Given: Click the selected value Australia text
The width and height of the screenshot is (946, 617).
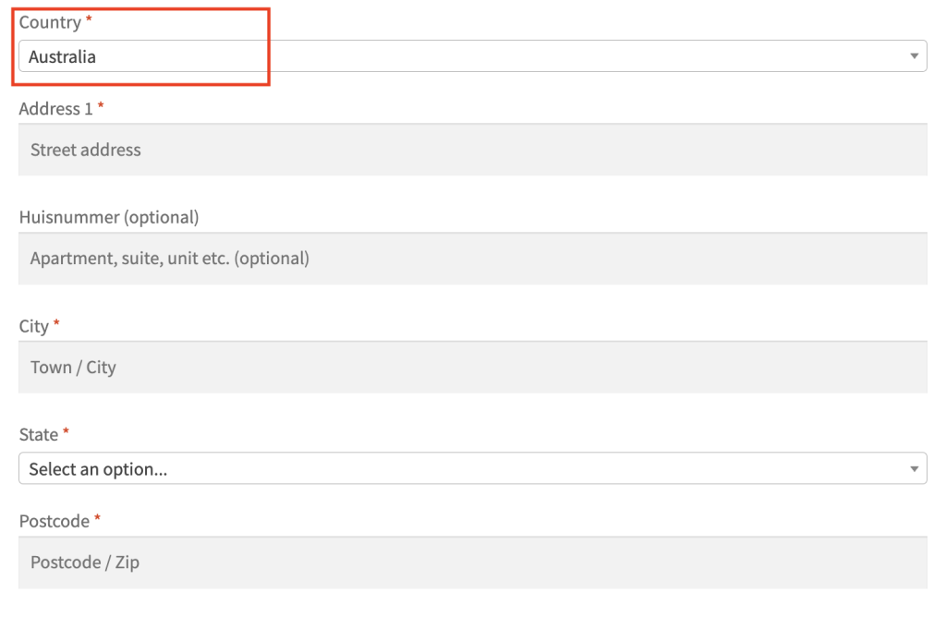Looking at the screenshot, I should coord(62,57).
